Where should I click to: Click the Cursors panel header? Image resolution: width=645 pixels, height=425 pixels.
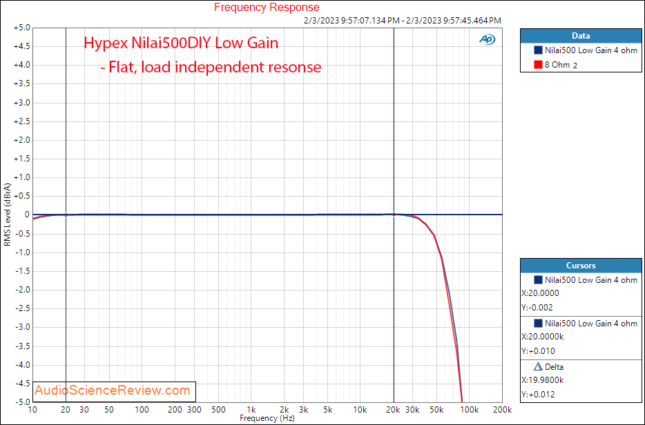(x=581, y=266)
